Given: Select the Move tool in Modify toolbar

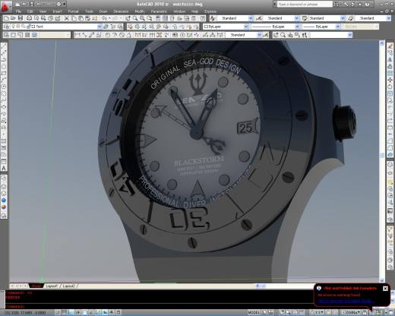Looking at the screenshot, I should pos(390,80).
